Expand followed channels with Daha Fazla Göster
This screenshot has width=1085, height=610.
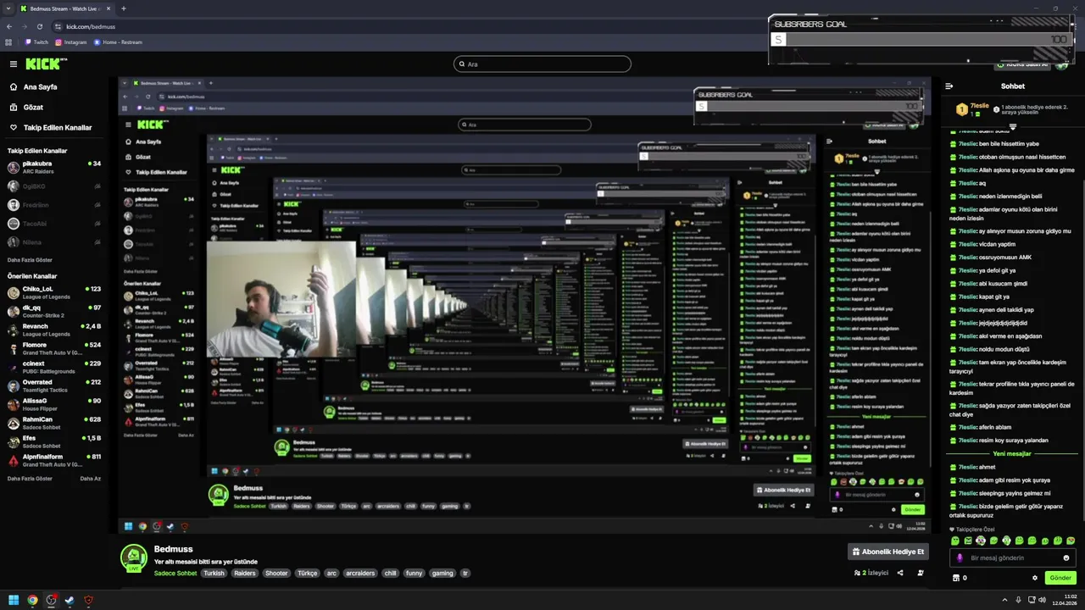point(30,260)
